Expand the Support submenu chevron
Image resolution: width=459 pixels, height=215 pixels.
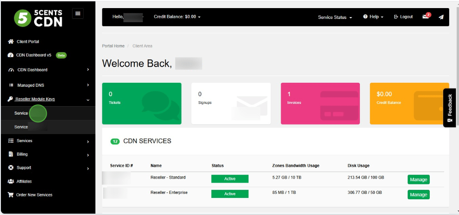click(88, 169)
